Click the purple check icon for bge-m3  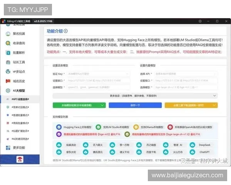tap(59, 134)
